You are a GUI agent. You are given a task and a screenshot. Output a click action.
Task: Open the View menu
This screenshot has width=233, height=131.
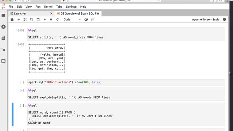click(28, 7)
